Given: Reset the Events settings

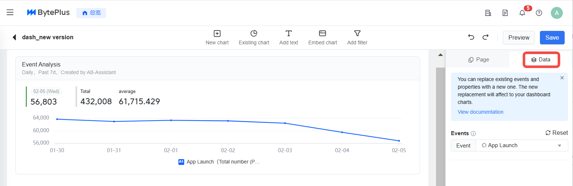Looking at the screenshot, I should point(557,133).
